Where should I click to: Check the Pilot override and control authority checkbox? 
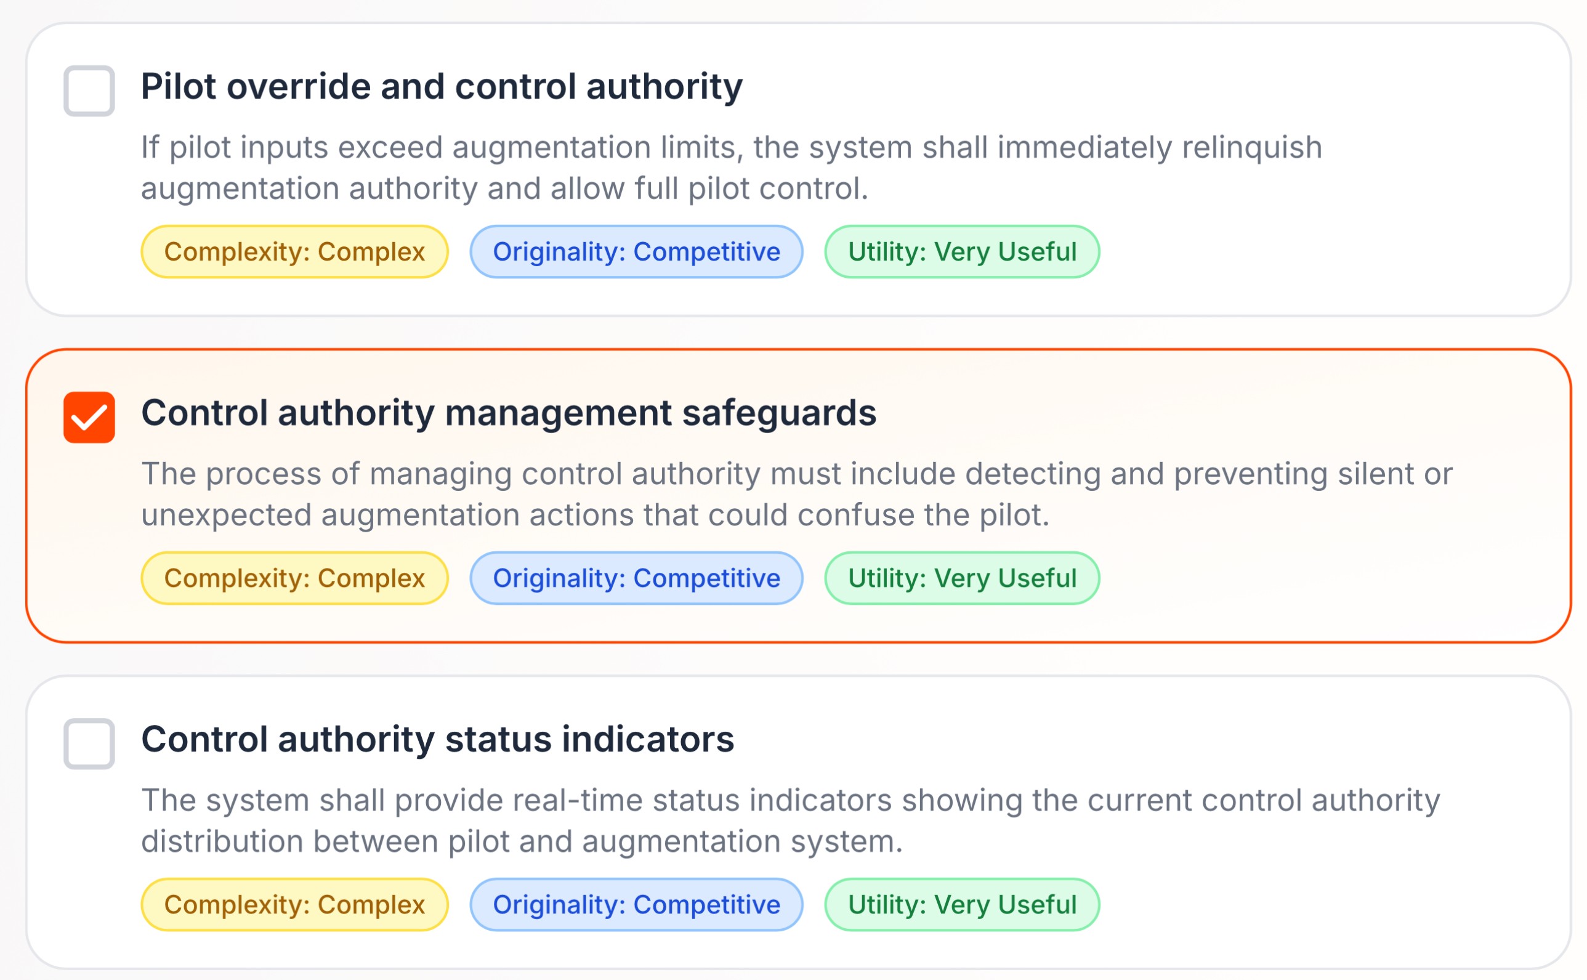coord(89,91)
